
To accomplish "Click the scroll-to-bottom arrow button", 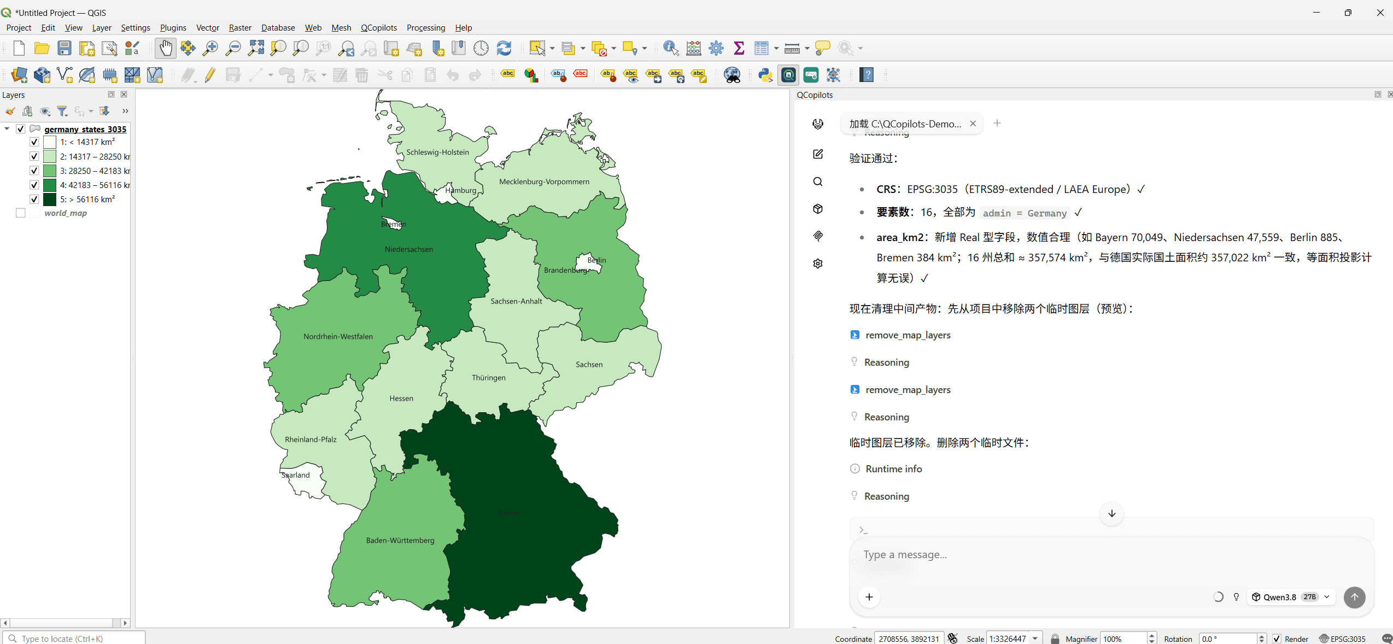I will [x=1111, y=513].
